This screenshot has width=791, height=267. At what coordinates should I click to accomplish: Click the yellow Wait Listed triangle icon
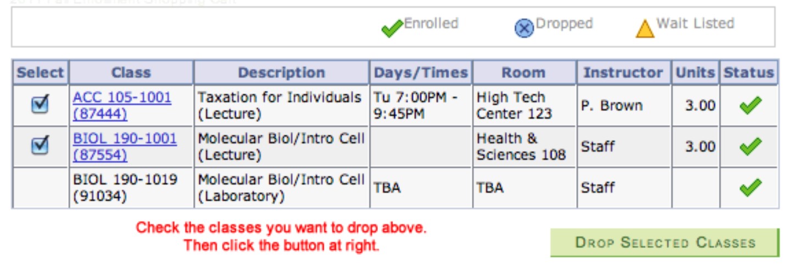645,28
